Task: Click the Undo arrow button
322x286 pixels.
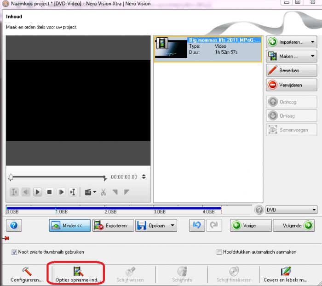Action: [197, 225]
